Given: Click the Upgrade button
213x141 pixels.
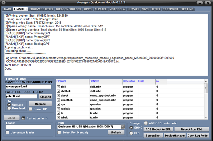Looking at the screenshot, I should (x=40, y=104).
